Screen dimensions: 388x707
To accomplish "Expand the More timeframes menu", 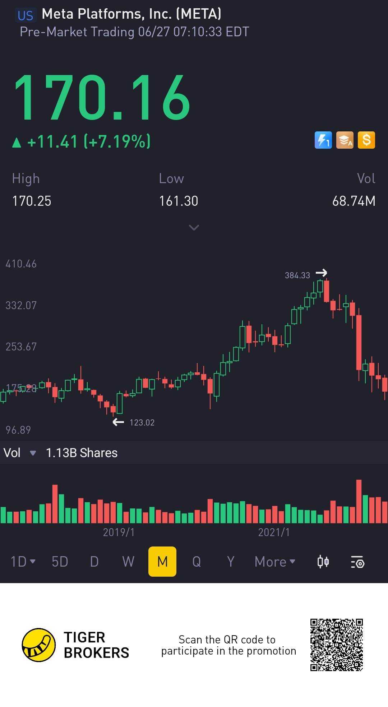I will point(275,562).
